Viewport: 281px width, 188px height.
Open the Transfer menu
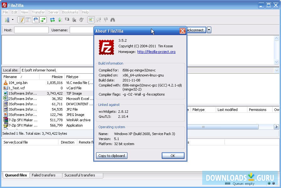click(x=38, y=12)
